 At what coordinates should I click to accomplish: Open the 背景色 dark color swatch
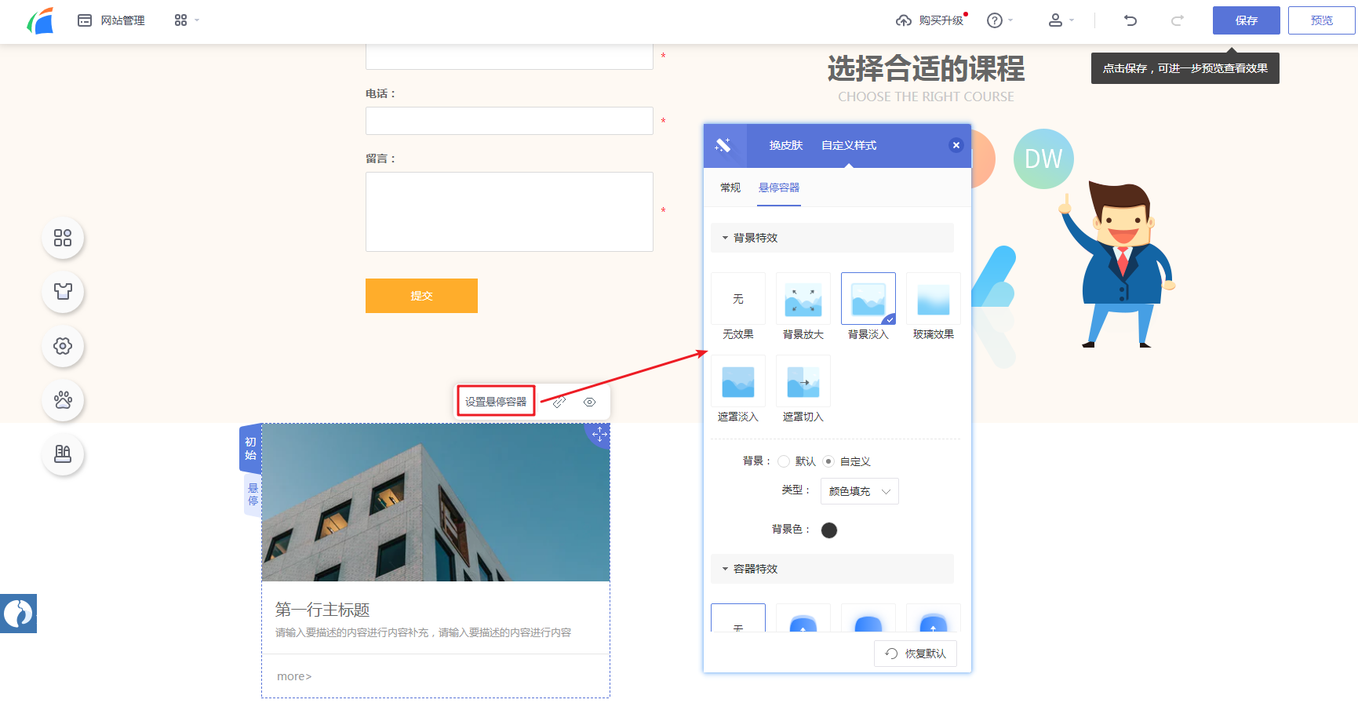(x=829, y=530)
